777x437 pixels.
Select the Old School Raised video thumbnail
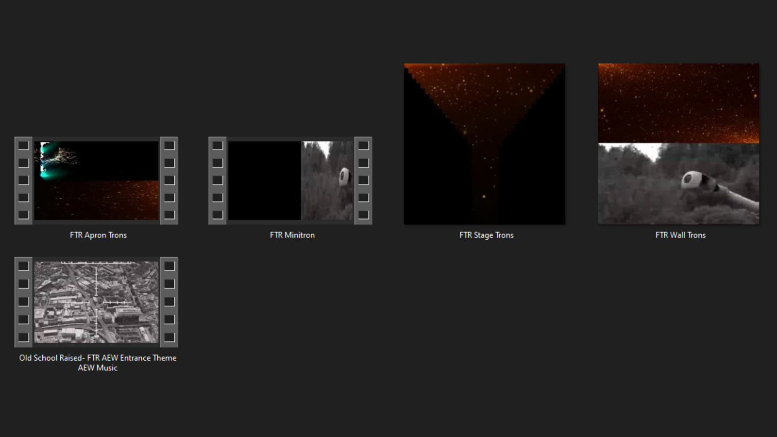pyautogui.click(x=96, y=302)
